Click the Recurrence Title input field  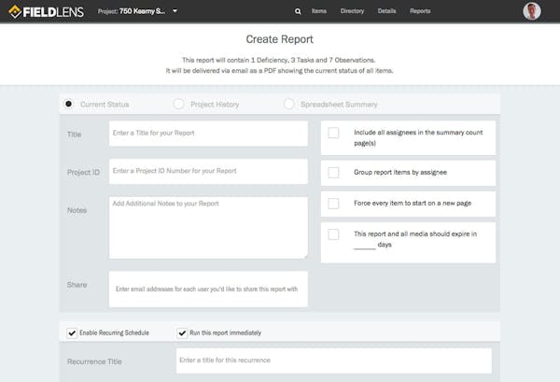click(x=334, y=361)
